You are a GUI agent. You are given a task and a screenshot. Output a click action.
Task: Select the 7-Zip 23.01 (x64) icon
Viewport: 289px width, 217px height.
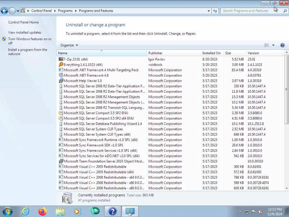pyautogui.click(x=61, y=59)
